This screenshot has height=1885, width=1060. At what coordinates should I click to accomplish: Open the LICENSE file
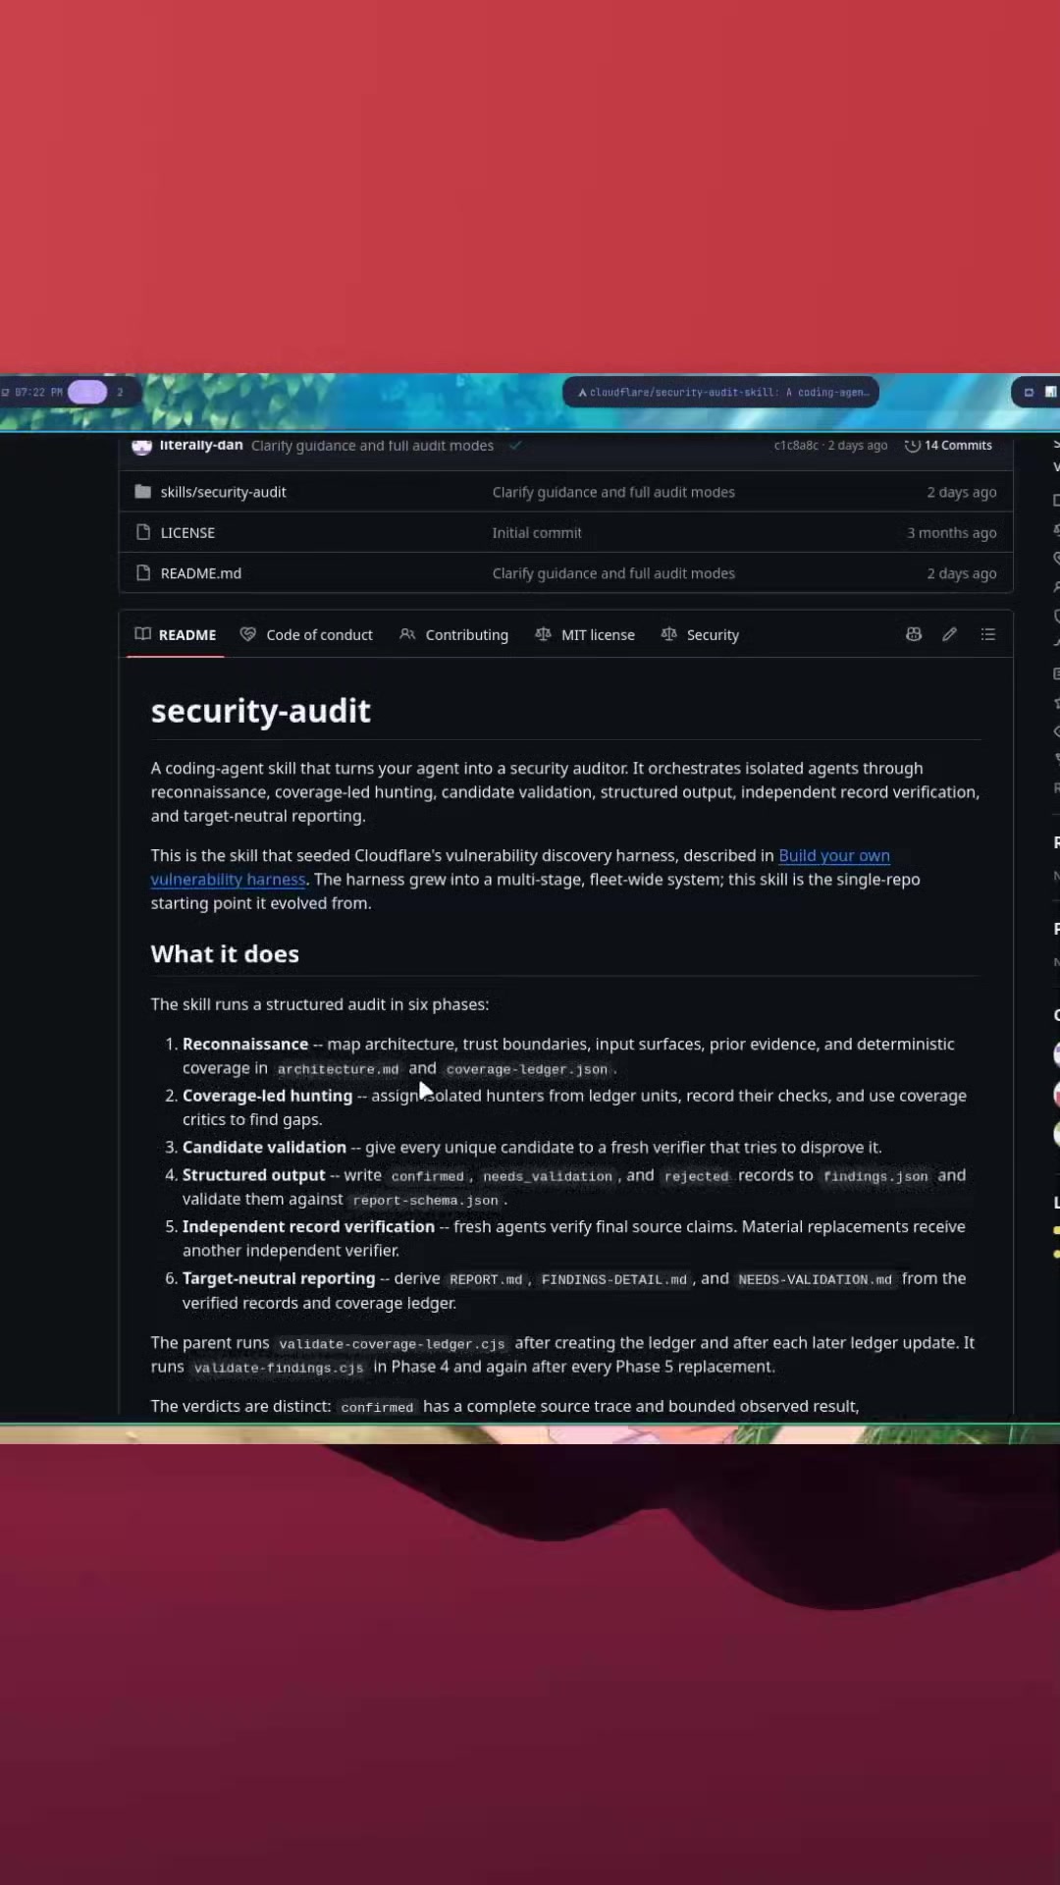187,532
